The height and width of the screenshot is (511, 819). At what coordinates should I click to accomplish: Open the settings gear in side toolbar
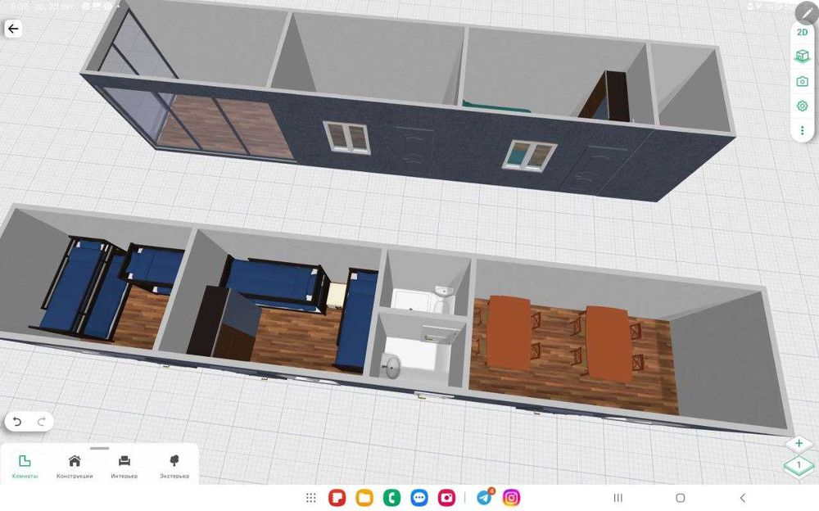(x=803, y=106)
